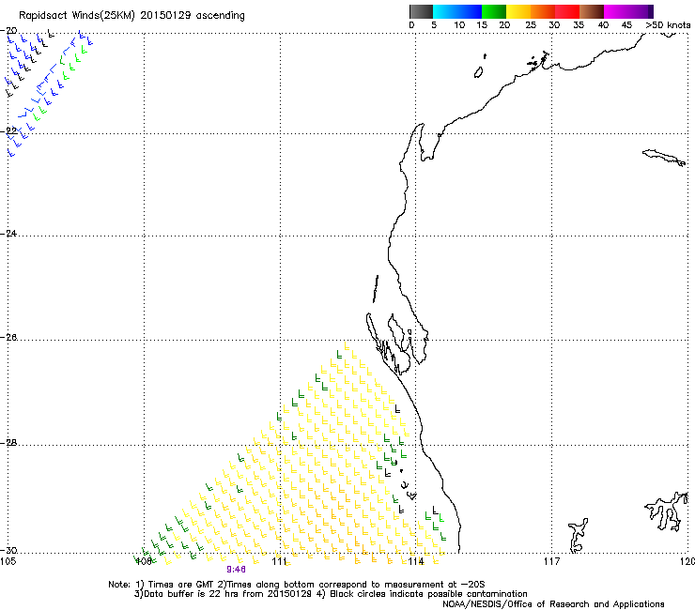This screenshot has width=695, height=610.
Task: Click the '-24' latitude axis label
Action: click(8, 233)
